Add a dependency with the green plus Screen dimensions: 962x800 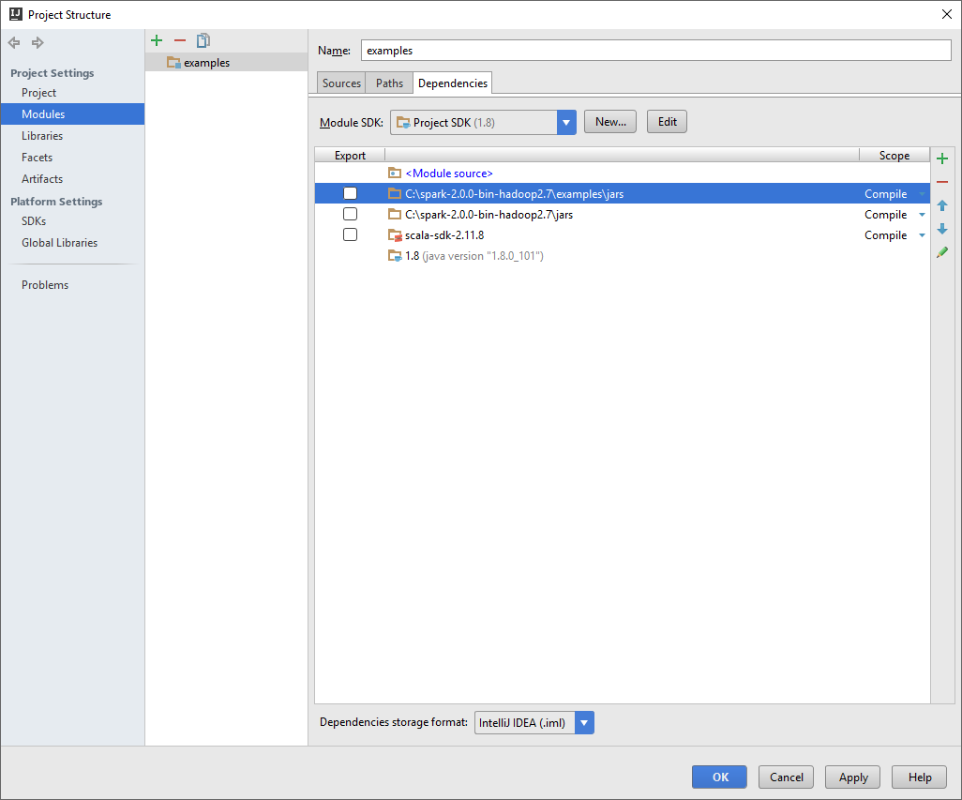pyautogui.click(x=942, y=158)
